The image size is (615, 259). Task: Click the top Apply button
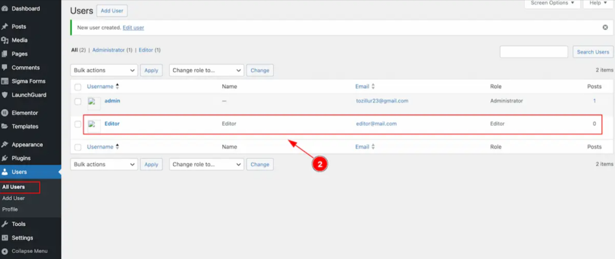tap(151, 70)
